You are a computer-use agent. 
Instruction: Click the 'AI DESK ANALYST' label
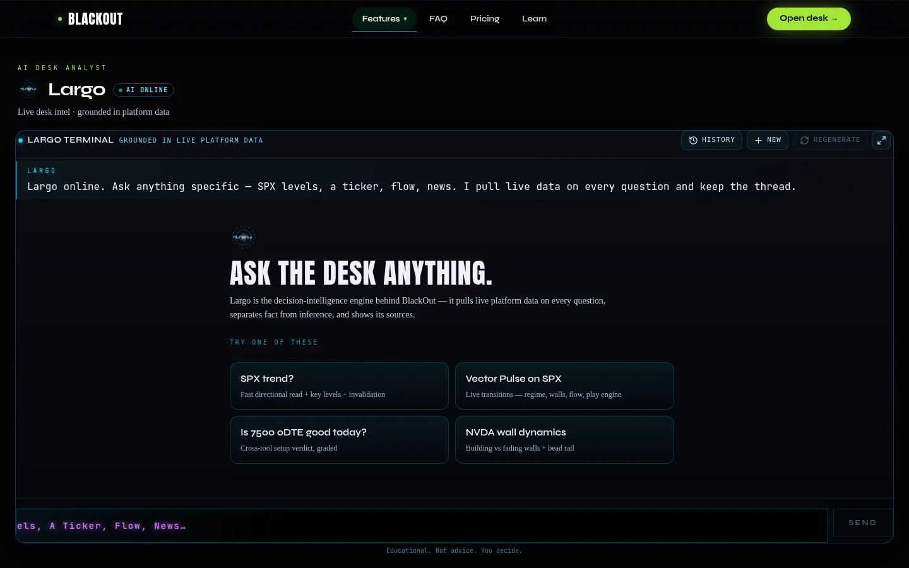(x=62, y=68)
